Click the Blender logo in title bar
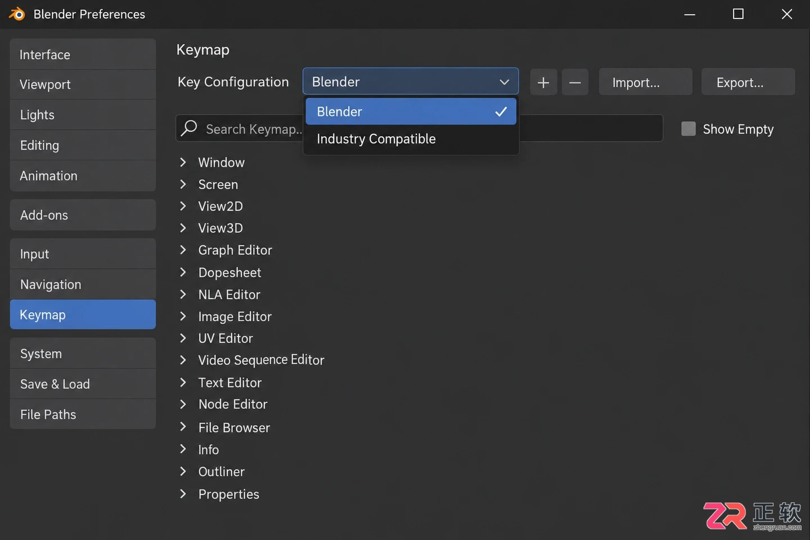 (x=17, y=14)
